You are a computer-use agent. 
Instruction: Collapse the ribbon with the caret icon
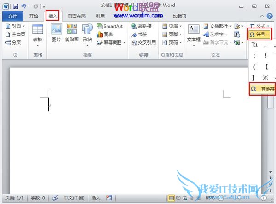coord(262,16)
